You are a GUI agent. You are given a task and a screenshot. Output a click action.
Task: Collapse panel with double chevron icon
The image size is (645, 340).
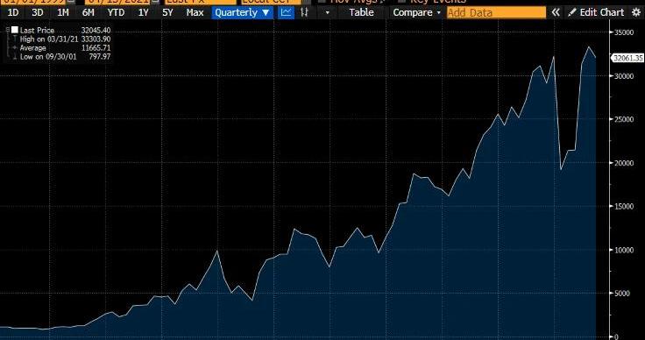click(556, 12)
